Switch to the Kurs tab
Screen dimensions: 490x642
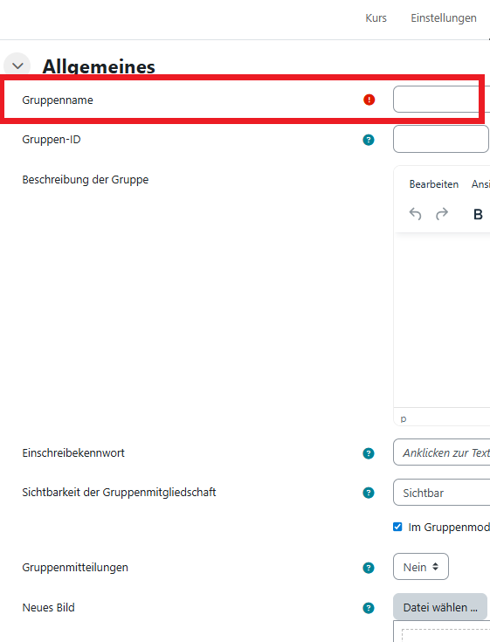[376, 18]
